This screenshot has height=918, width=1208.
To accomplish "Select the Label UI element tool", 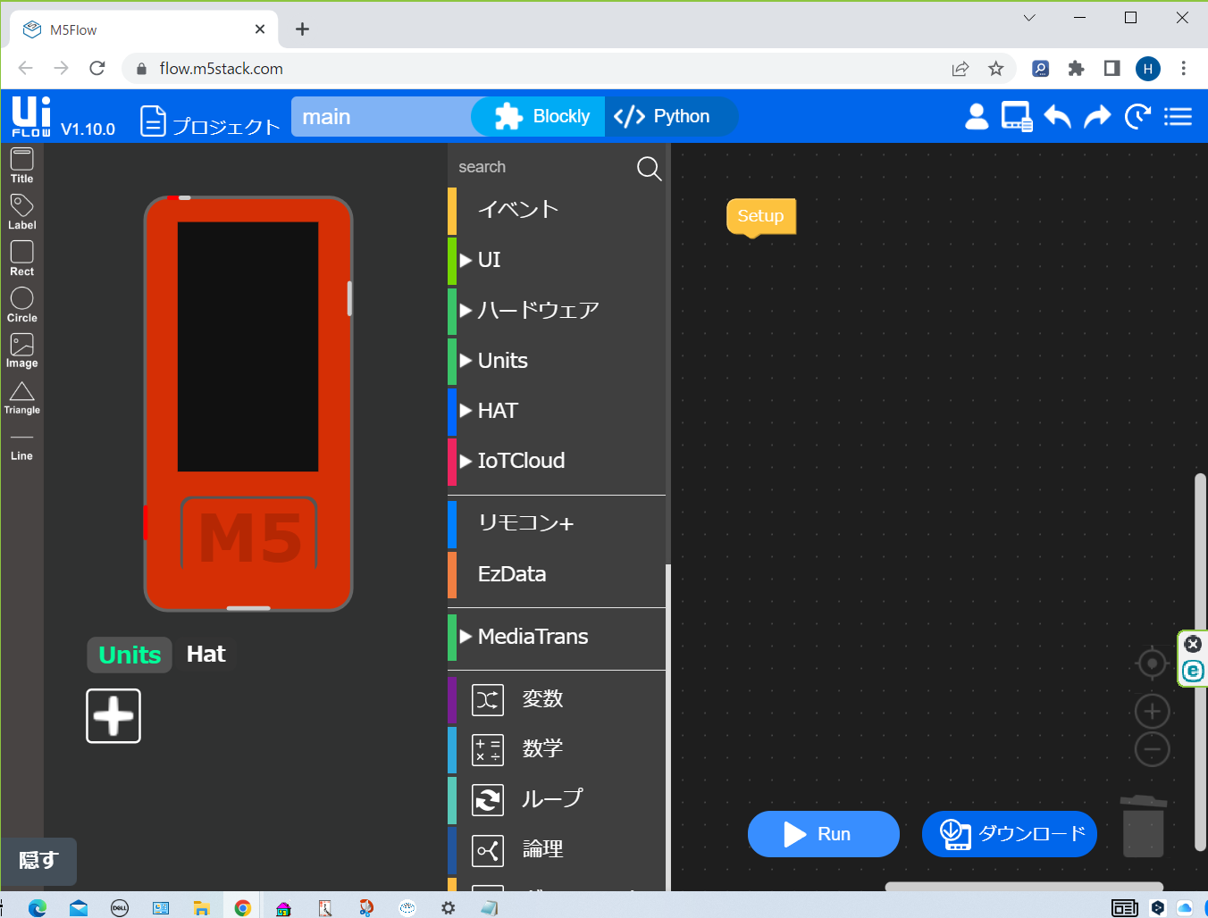I will [21, 213].
